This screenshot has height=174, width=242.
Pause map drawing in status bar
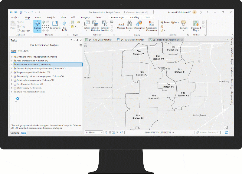point(221,132)
